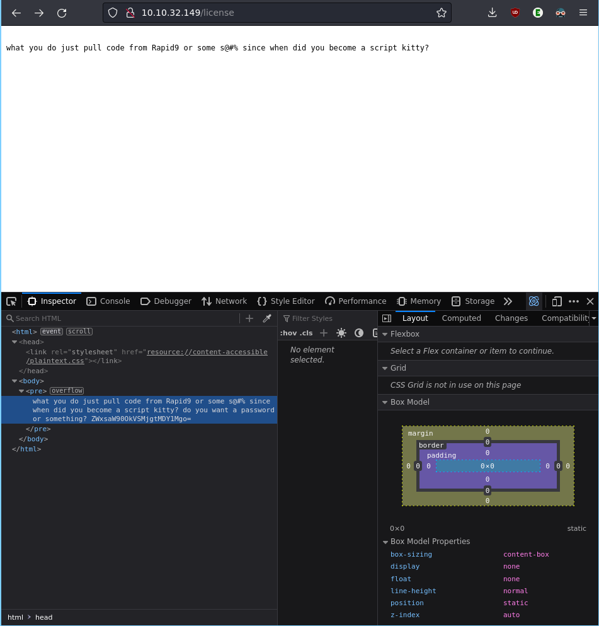
Task: Click the plus icon to create new node
Action: (x=249, y=318)
